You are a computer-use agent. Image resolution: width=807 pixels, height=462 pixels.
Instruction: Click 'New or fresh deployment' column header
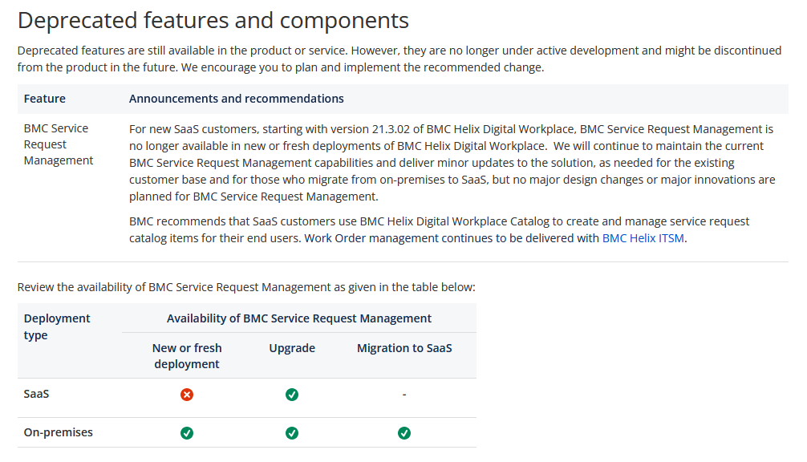pyautogui.click(x=187, y=356)
